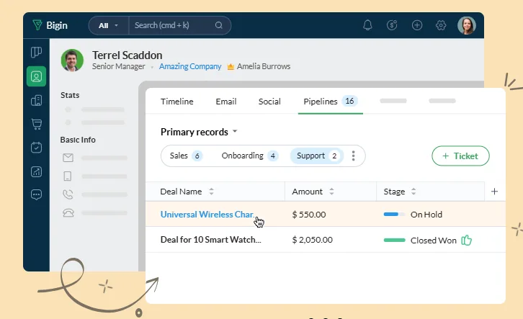The image size is (523, 319).
Task: Open the Amazing Company link
Action: tap(190, 66)
